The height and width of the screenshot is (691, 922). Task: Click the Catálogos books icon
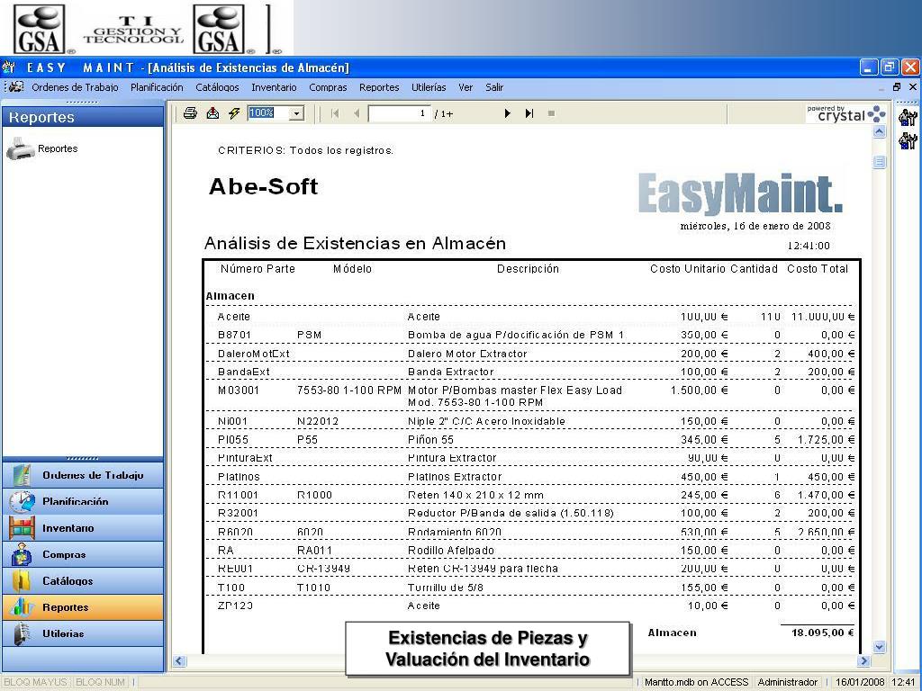click(22, 581)
